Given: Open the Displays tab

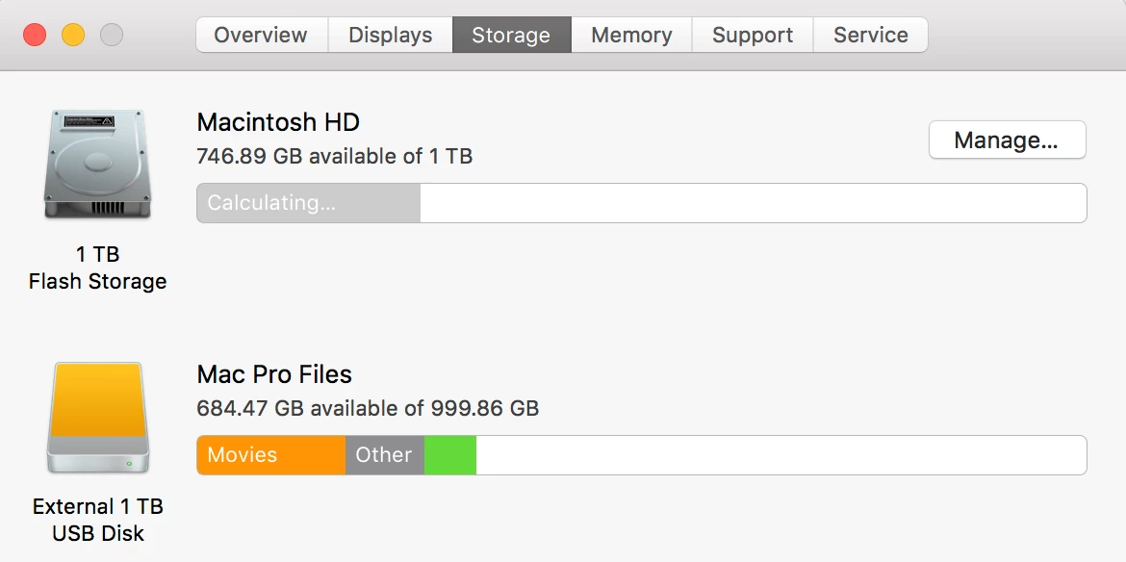Looking at the screenshot, I should pos(389,36).
